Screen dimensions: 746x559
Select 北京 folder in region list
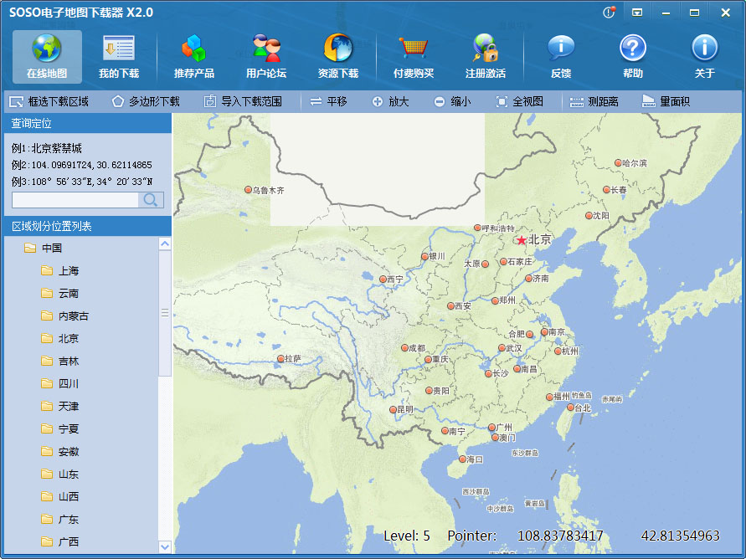59,338
